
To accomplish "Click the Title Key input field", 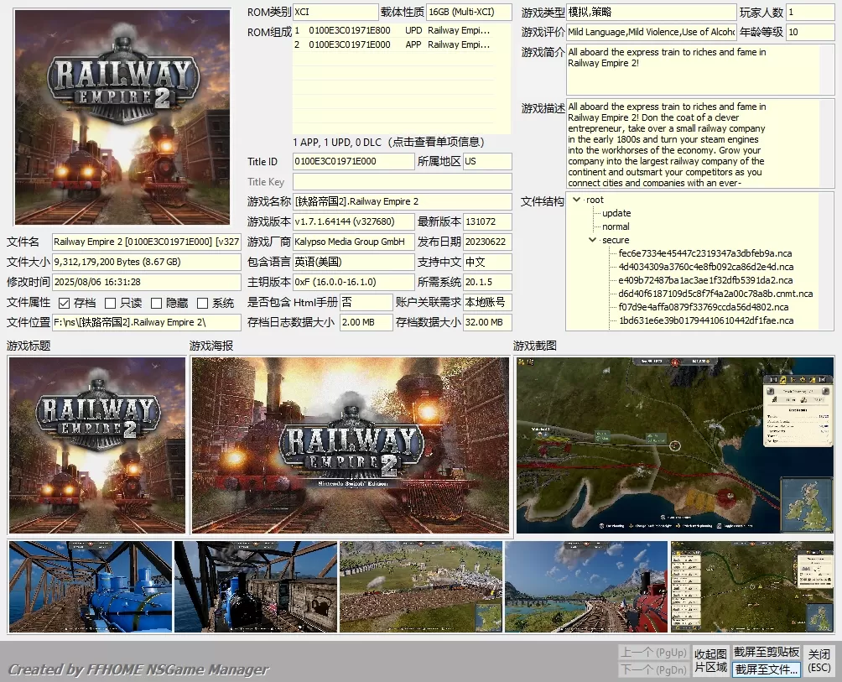I will point(403,181).
